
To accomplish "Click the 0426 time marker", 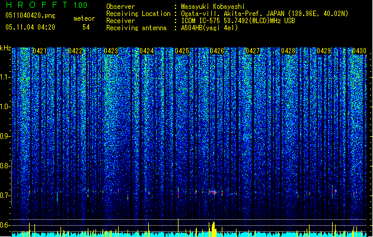I will tap(217, 51).
